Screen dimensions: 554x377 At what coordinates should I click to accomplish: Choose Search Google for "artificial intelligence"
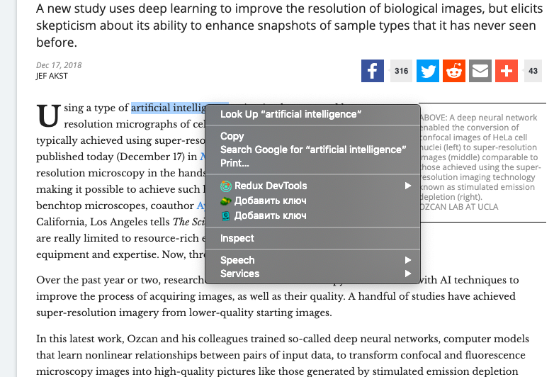[313, 150]
